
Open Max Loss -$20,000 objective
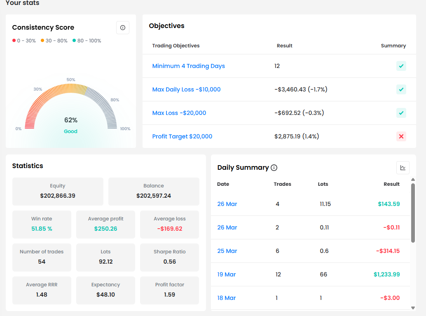[x=179, y=113]
